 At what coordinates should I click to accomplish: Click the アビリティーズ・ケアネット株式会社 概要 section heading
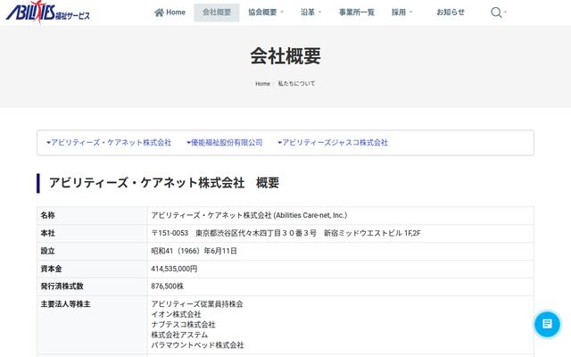tap(164, 183)
